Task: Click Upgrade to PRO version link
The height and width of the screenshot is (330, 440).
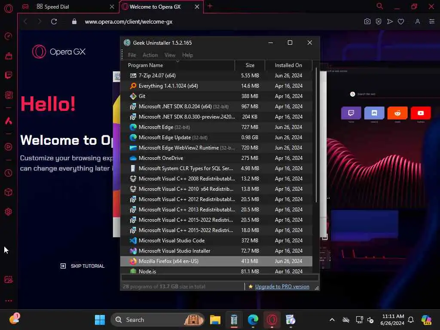Action: point(282,287)
